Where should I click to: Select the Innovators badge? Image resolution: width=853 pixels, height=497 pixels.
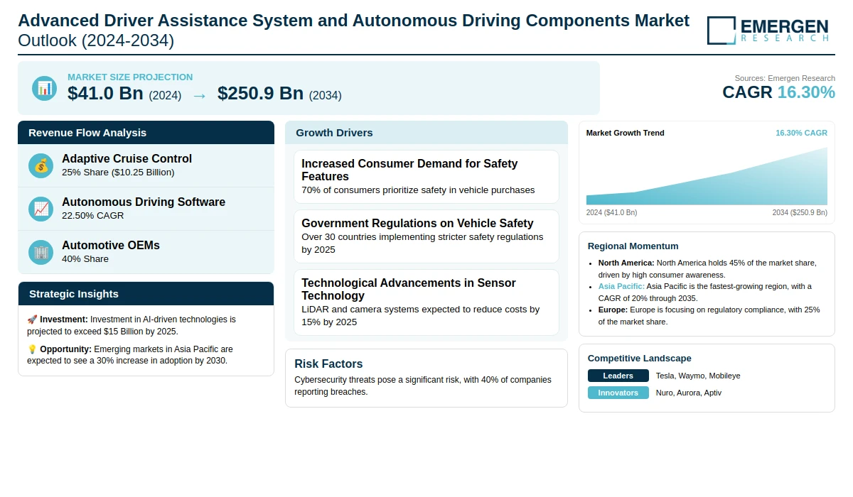618,393
